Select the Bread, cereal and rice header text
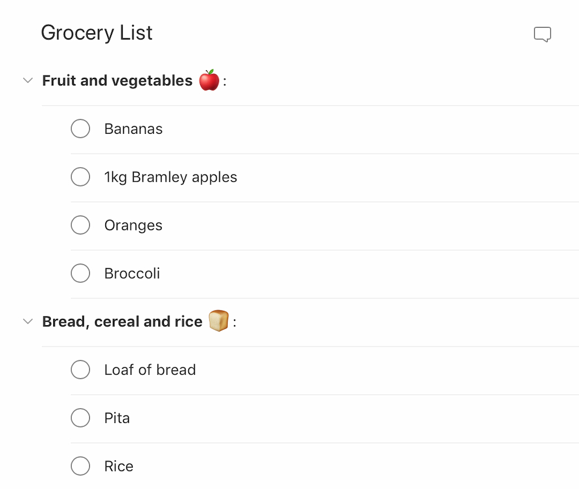Screen dimensions: 579x489 pos(122,321)
